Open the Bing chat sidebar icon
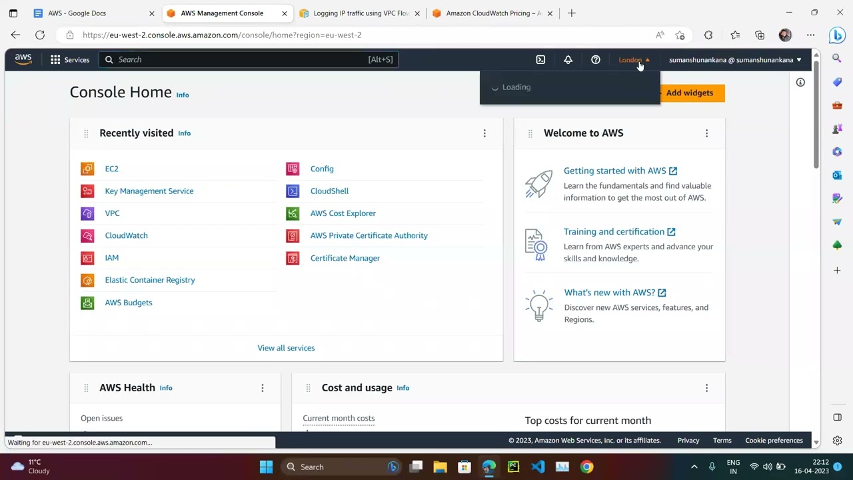Screen dimensions: 853x480 (x=837, y=35)
